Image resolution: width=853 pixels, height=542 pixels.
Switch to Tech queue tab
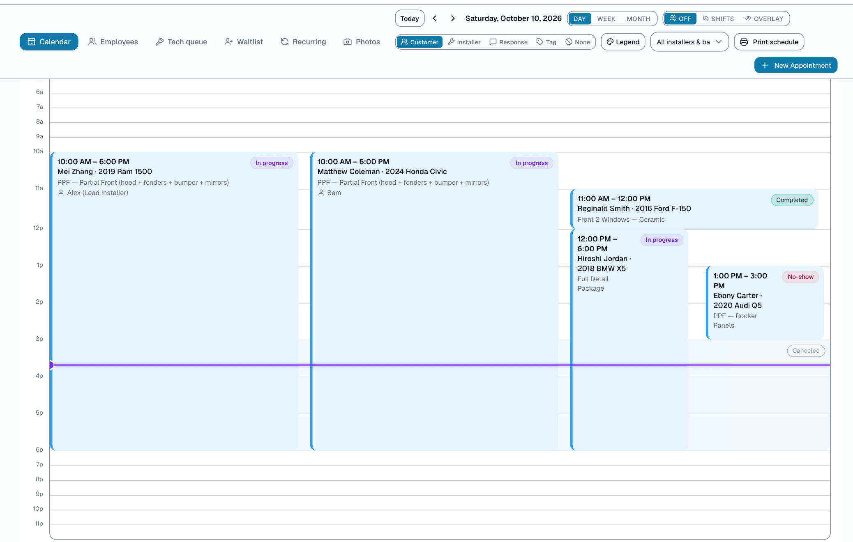pyautogui.click(x=181, y=42)
